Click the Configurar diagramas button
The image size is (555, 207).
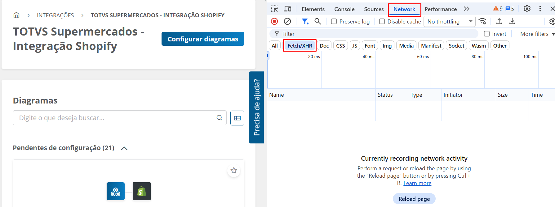(x=203, y=39)
